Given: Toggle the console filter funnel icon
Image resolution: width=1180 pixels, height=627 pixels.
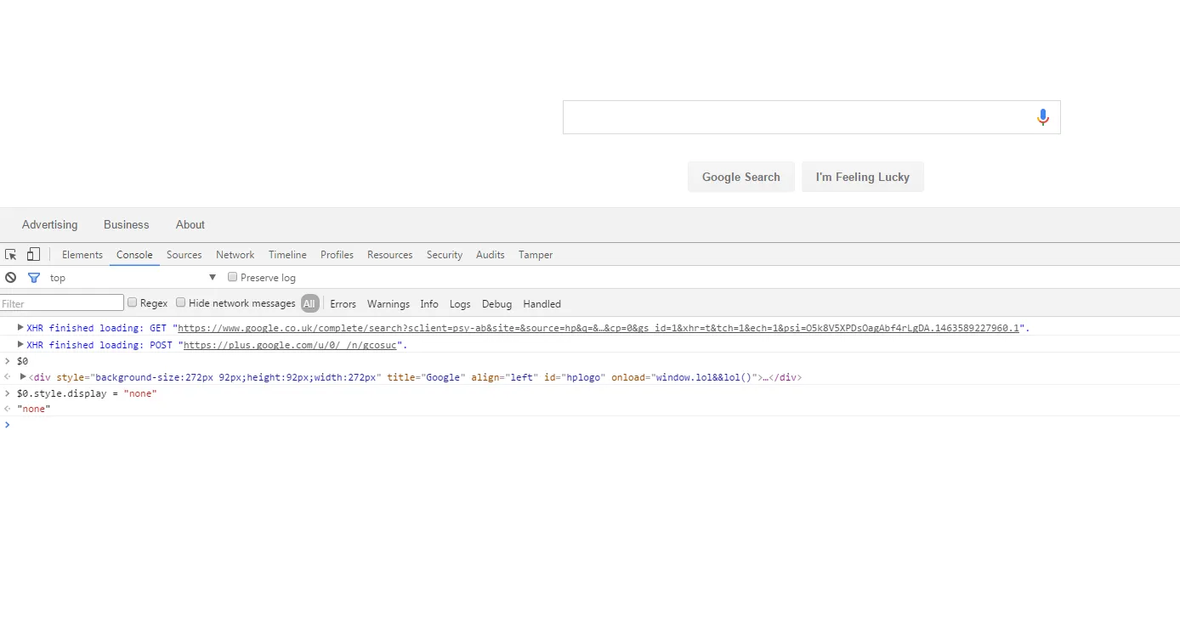Looking at the screenshot, I should point(34,278).
